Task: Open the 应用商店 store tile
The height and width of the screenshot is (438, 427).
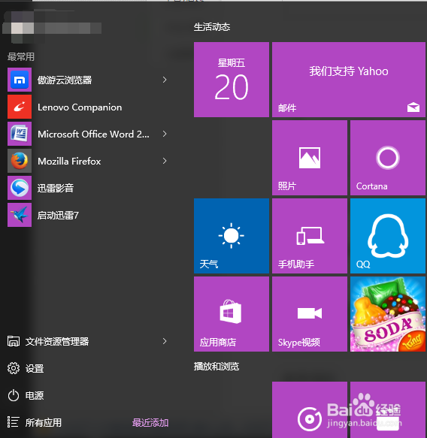Action: coord(232,314)
